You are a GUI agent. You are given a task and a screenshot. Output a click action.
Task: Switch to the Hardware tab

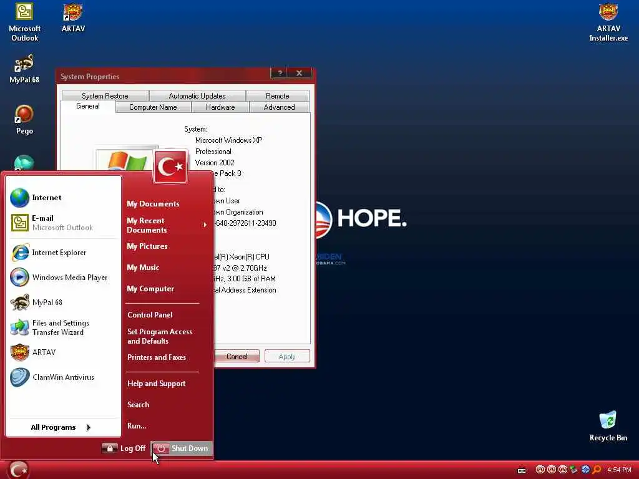220,107
